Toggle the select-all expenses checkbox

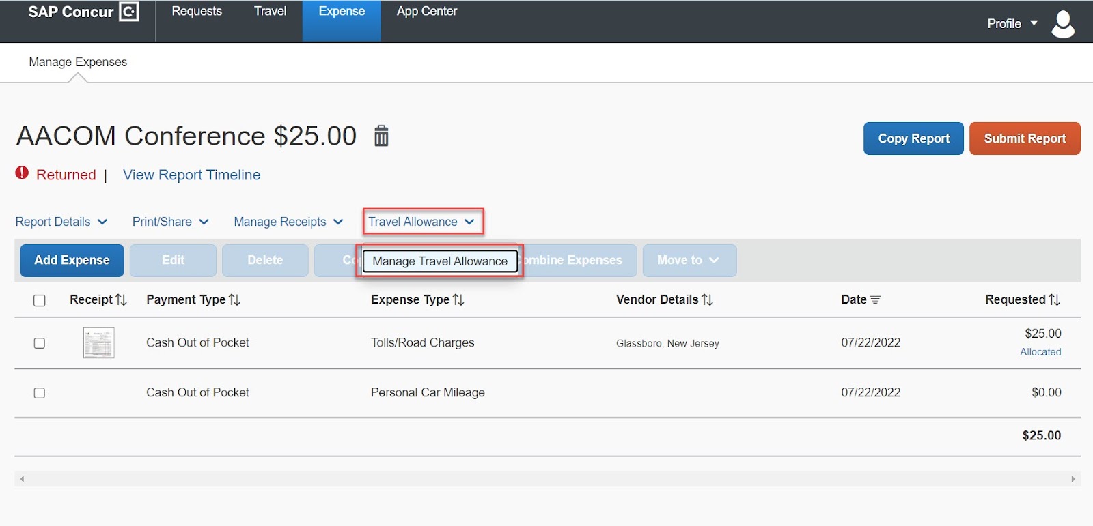pyautogui.click(x=40, y=300)
